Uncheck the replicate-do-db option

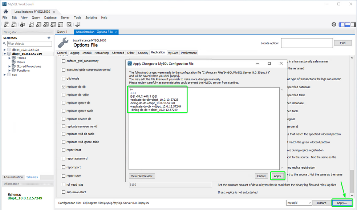point(64,87)
